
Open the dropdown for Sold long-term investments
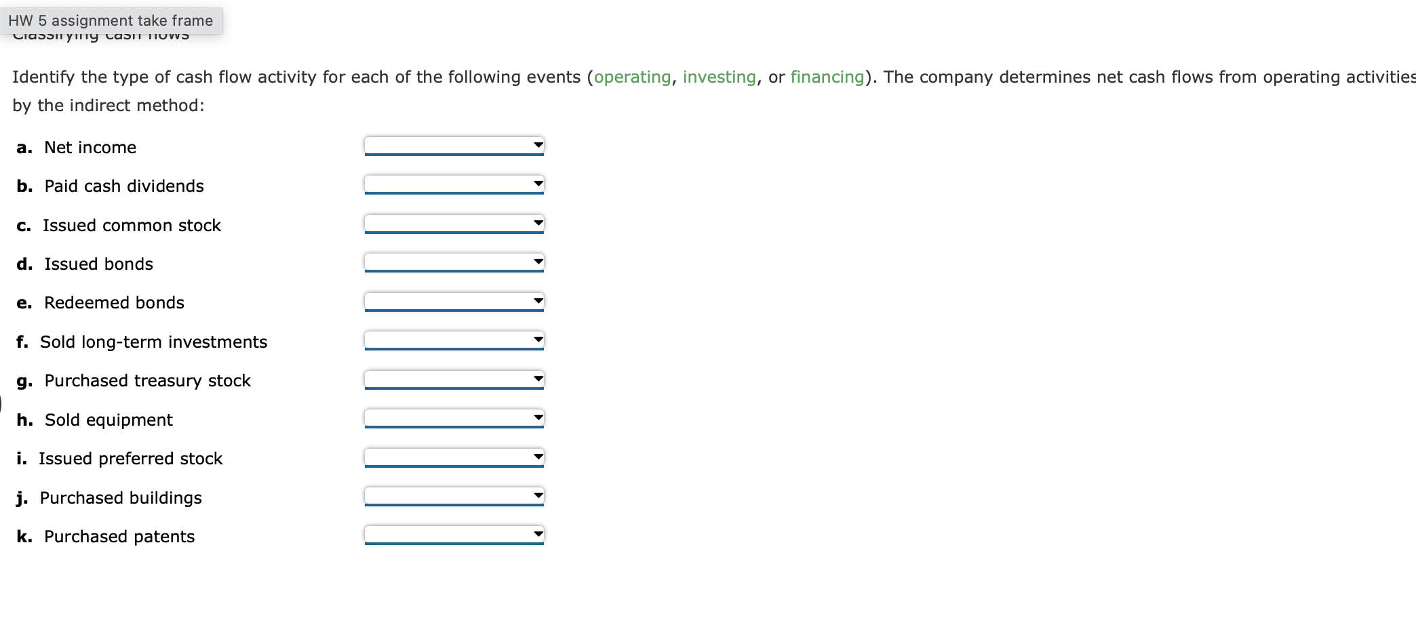[x=453, y=339]
